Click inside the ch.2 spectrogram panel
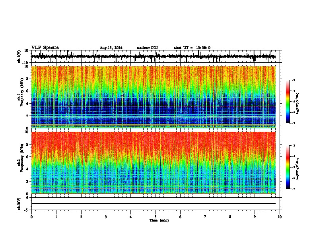Screen dimensions: 315x243 pos(154,163)
